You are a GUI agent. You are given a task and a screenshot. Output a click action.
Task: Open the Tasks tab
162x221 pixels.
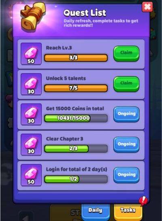[128, 212]
